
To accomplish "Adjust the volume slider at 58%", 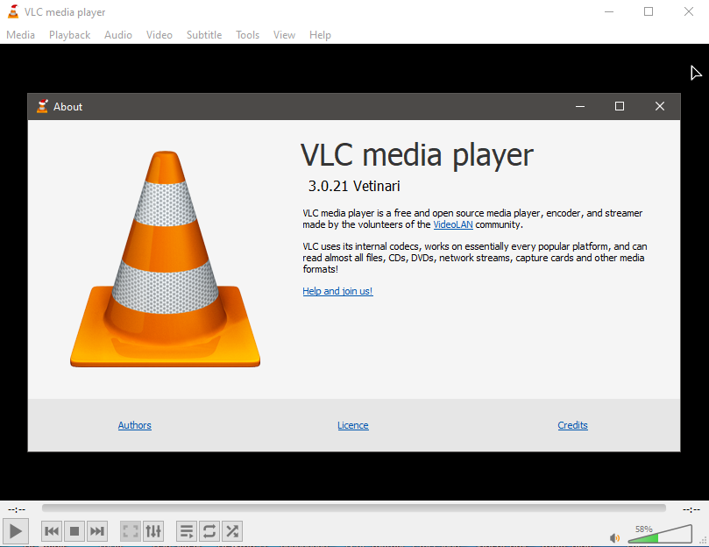I will coord(660,535).
